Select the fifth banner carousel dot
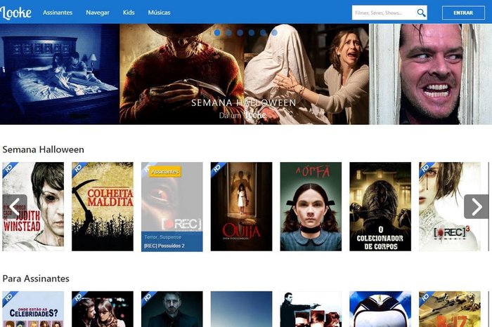Image resolution: width=492 pixels, height=327 pixels. coord(263,32)
